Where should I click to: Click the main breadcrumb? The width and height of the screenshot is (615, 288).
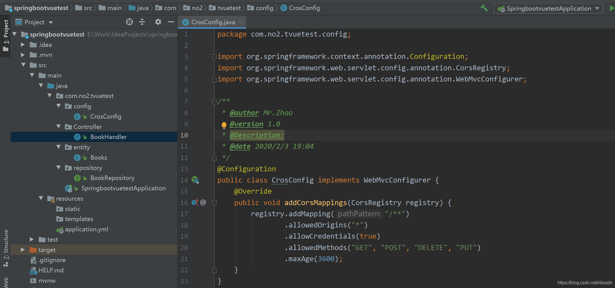click(x=114, y=8)
